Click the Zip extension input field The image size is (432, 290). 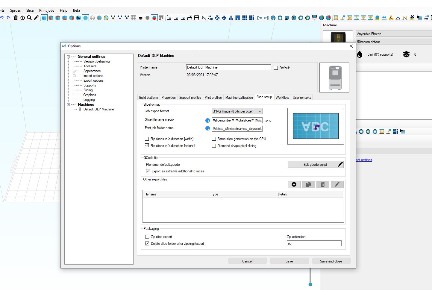pos(314,243)
